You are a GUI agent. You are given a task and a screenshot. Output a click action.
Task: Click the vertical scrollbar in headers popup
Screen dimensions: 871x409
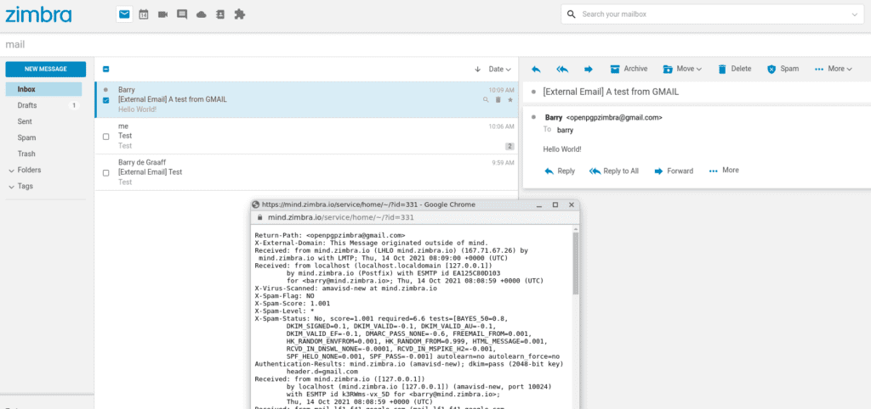[x=576, y=263]
